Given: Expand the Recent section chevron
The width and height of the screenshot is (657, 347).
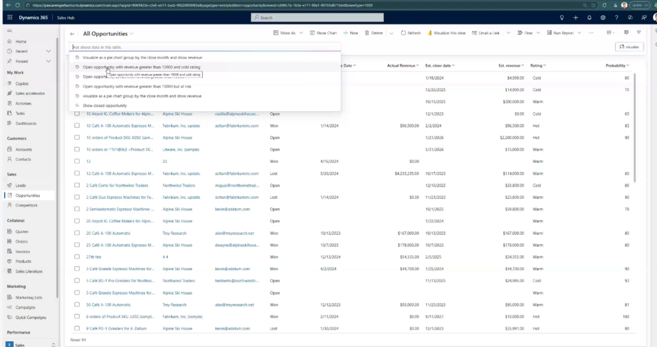Looking at the screenshot, I should click(49, 51).
